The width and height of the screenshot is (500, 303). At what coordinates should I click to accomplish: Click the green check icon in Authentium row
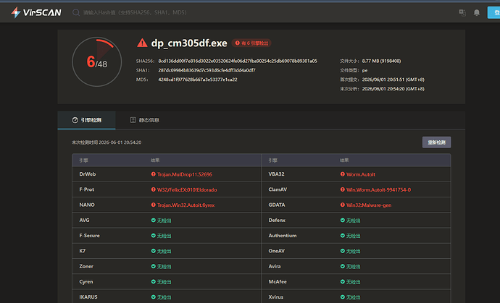[x=343, y=236]
